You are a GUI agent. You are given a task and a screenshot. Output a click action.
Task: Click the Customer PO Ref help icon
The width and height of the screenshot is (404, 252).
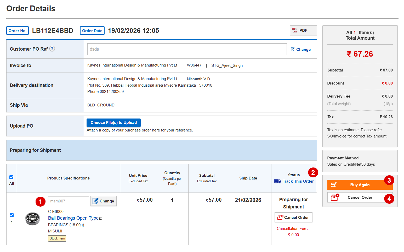coord(52,49)
